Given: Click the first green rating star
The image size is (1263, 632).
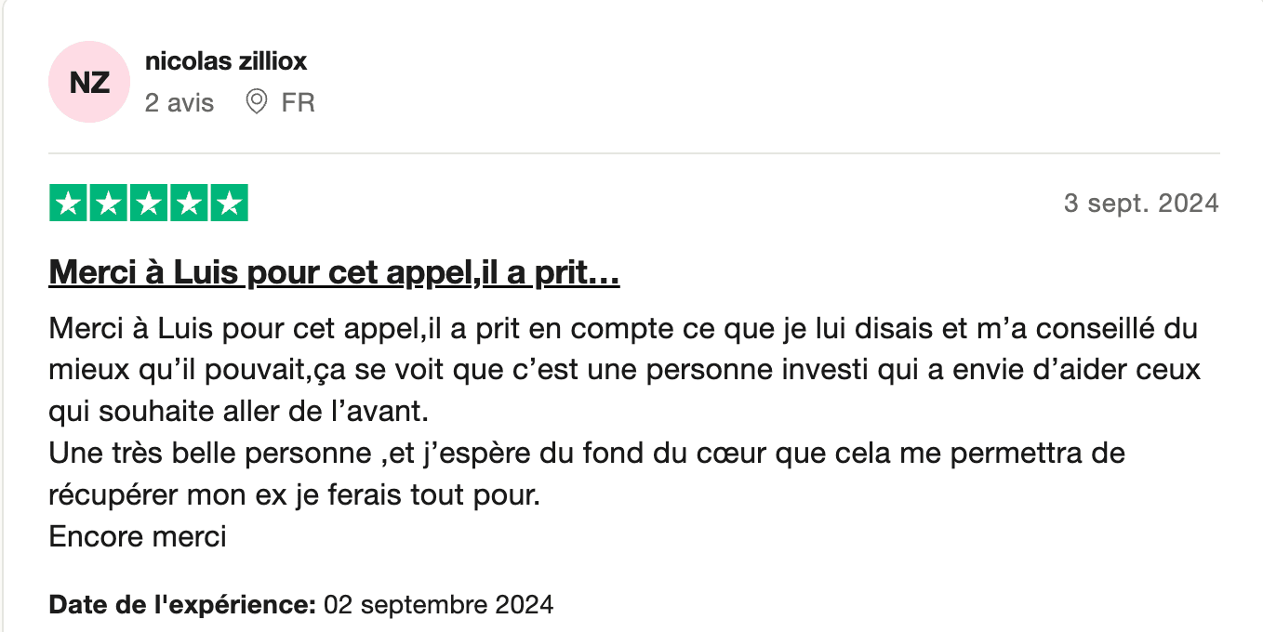Looking at the screenshot, I should tap(68, 204).
